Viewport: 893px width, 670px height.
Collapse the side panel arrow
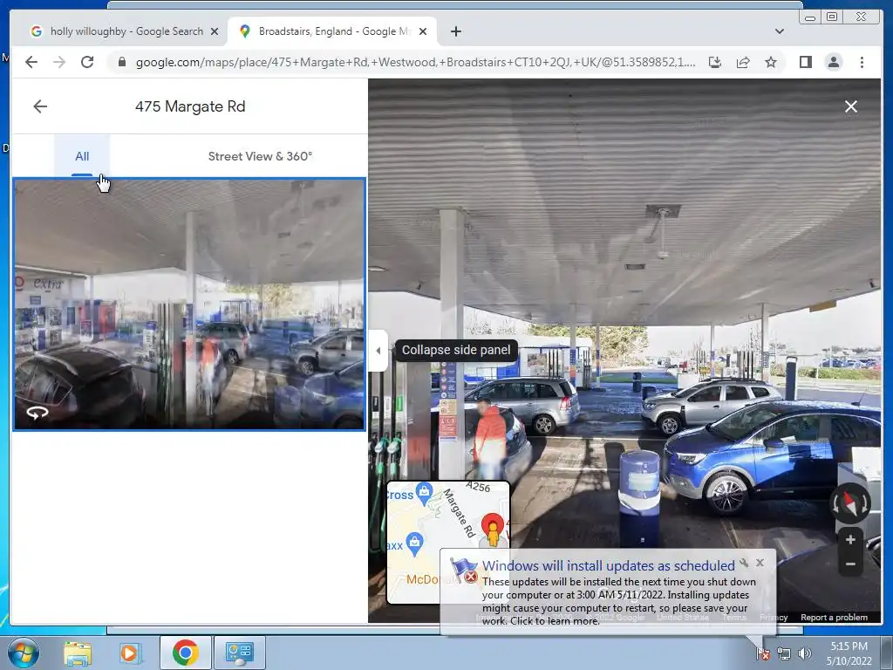(x=378, y=351)
